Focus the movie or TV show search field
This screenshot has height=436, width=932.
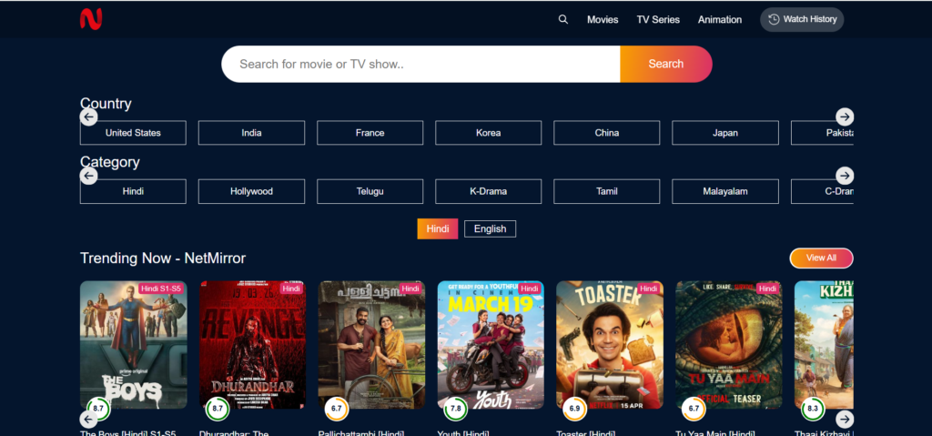pos(420,65)
